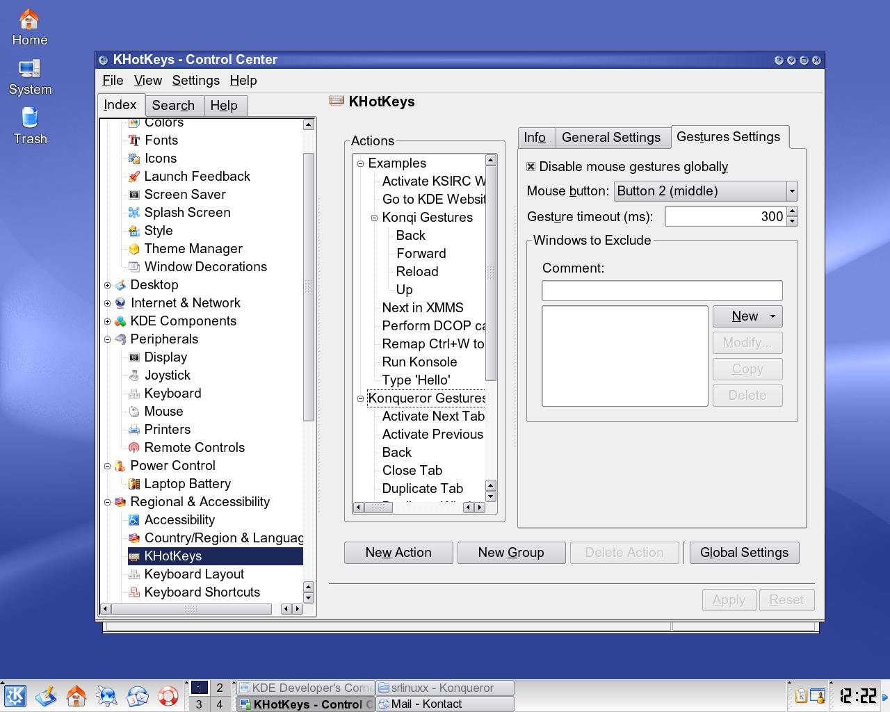Collapse the Regional & Accessibility category
This screenshot has height=712, width=890.
click(x=107, y=502)
